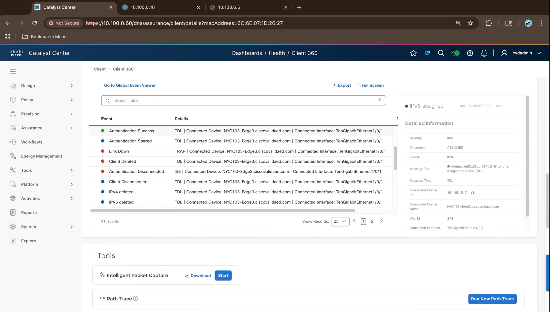Click the Cisco logo
550x312 pixels.
[x=16, y=53]
